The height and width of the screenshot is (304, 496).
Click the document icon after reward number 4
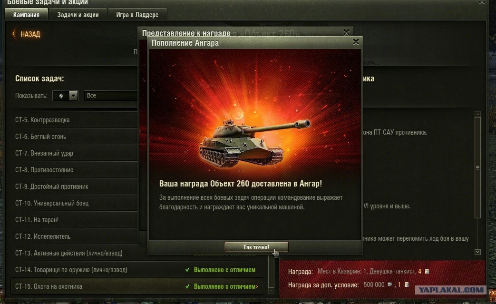point(427,272)
